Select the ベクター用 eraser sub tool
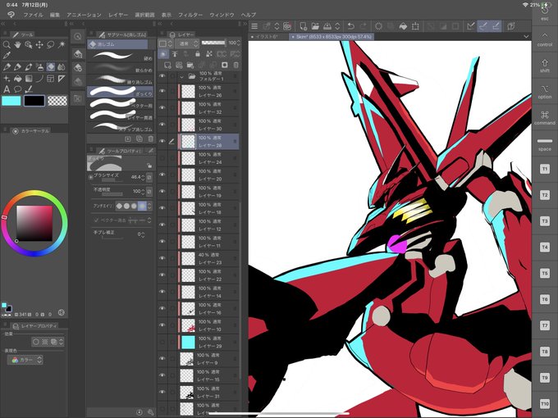The height and width of the screenshot is (418, 558). coord(121,103)
